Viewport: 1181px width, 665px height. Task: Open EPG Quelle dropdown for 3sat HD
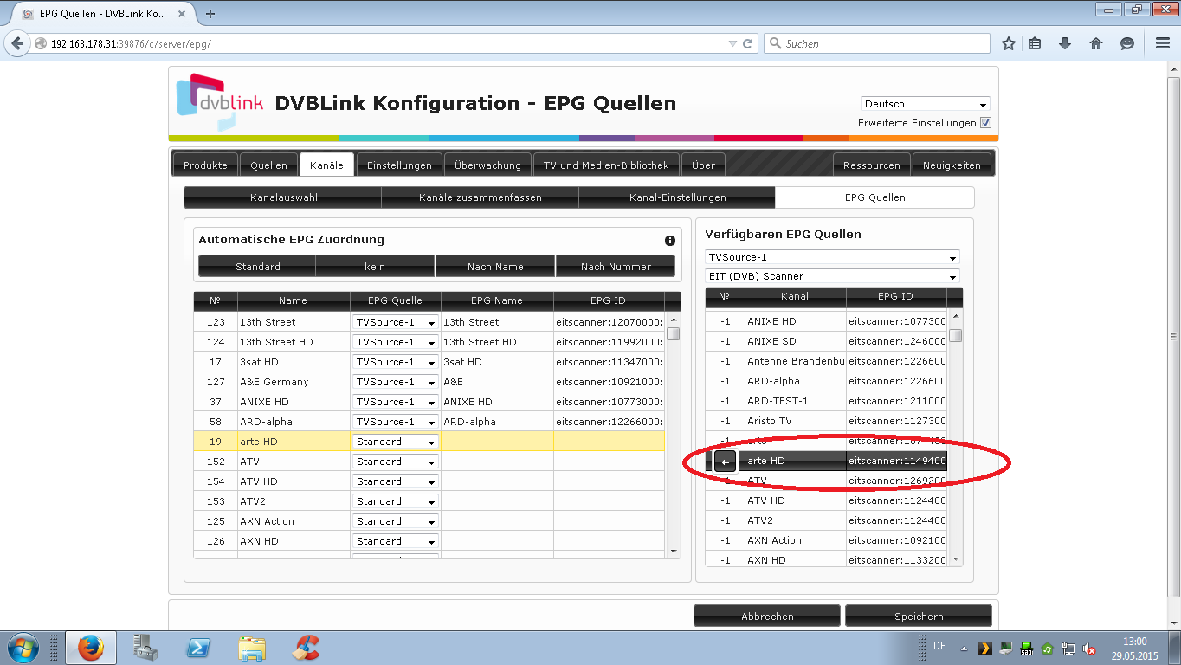point(395,362)
